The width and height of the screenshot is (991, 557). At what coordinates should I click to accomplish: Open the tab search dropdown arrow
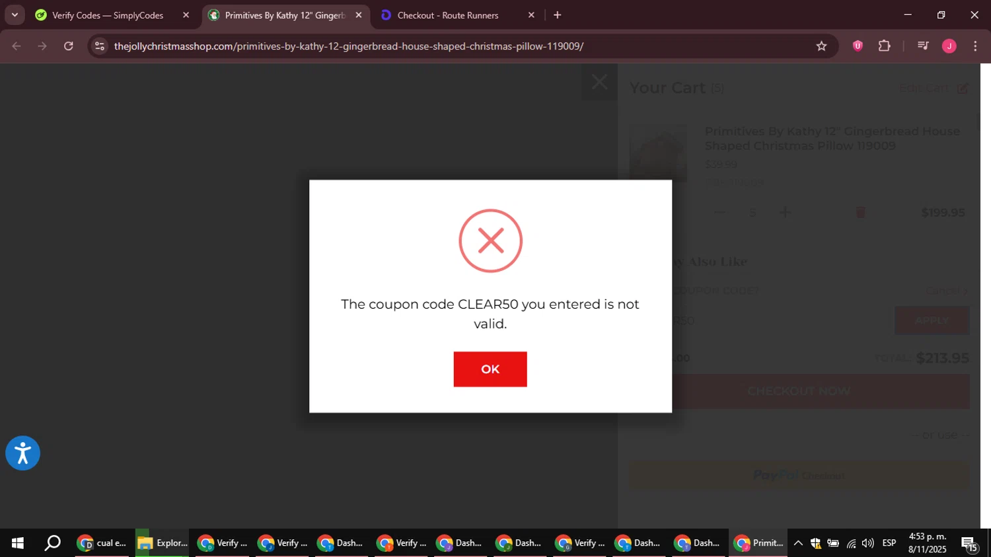(15, 15)
